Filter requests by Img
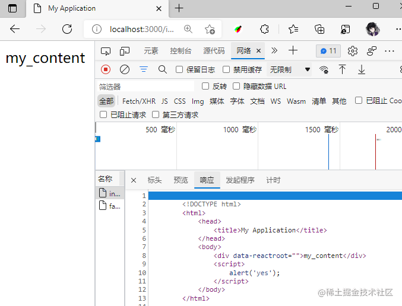 198,101
